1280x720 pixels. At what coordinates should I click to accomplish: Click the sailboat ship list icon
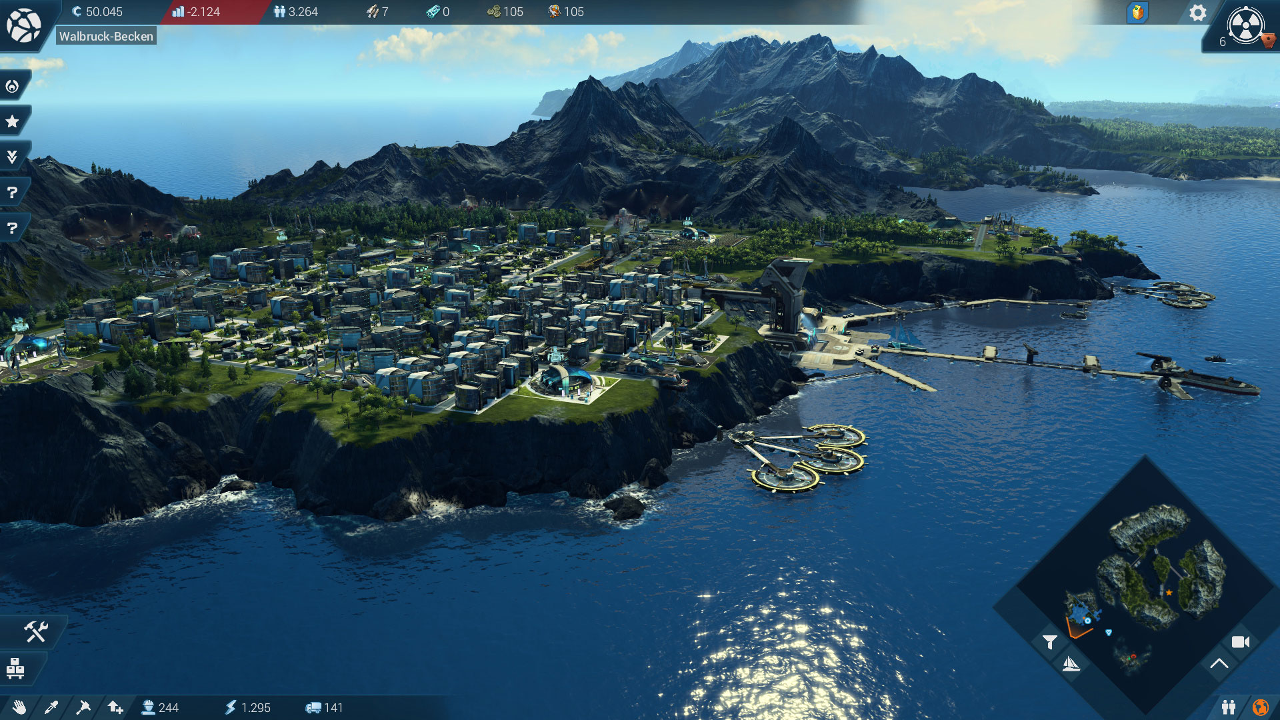(x=1071, y=664)
